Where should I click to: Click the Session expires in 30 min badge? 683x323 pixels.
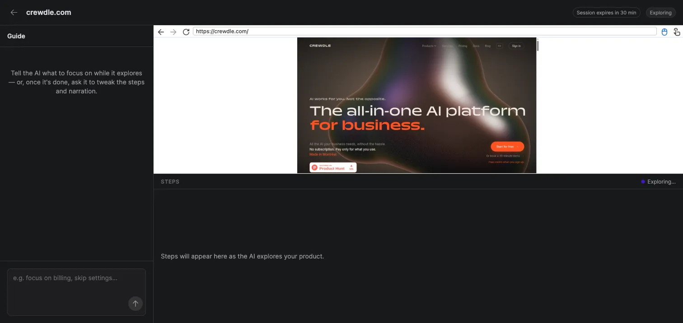pos(606,13)
